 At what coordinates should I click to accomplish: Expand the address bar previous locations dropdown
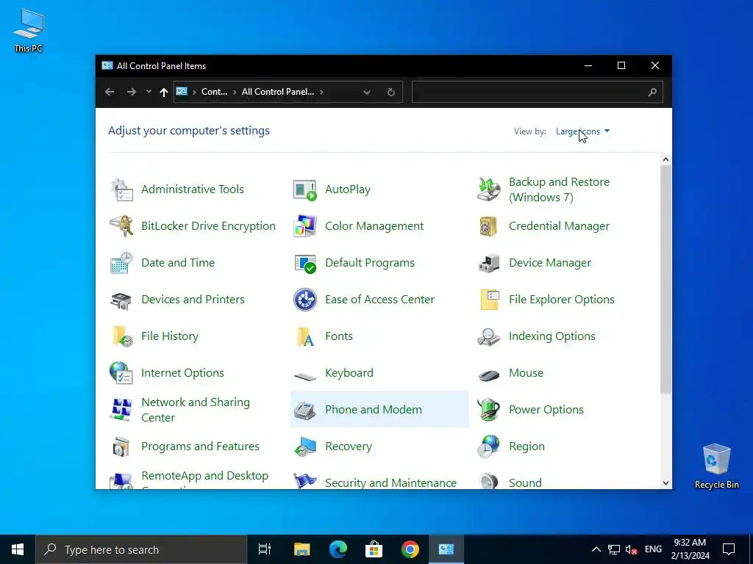point(367,92)
